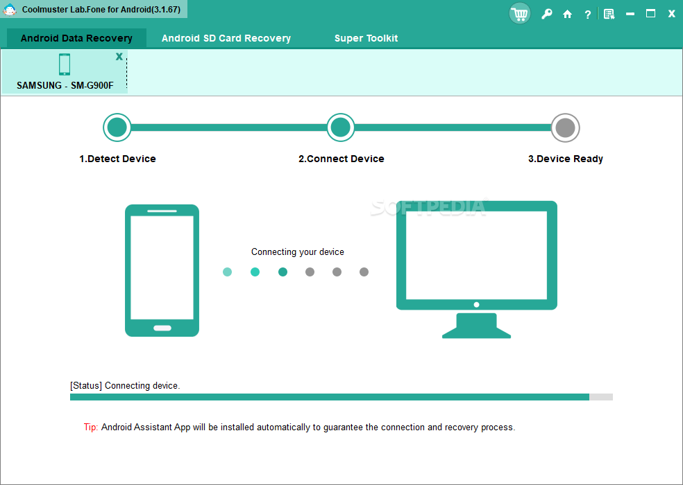Click the Connecting your device text
This screenshot has height=485, width=683.
click(298, 252)
